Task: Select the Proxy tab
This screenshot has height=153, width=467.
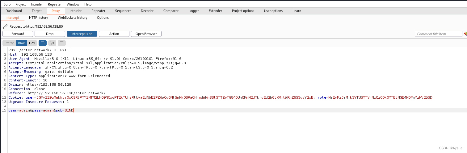Action: coord(56,11)
